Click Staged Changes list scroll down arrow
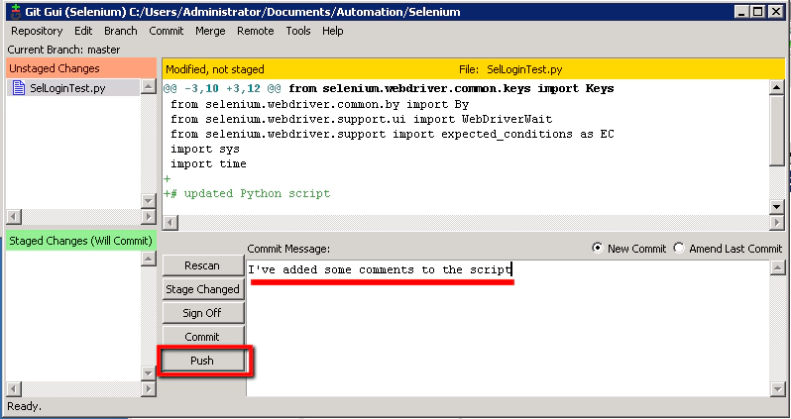 pos(149,373)
